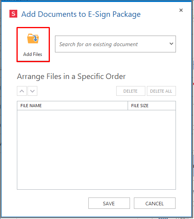Click the CANCEL button
This screenshot has width=194, height=219.
[155, 203]
